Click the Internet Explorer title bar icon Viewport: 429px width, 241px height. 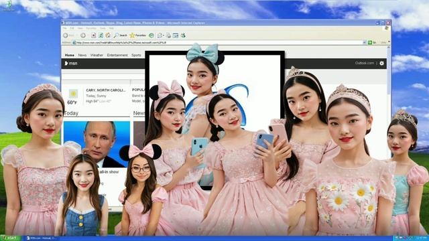(63, 23)
